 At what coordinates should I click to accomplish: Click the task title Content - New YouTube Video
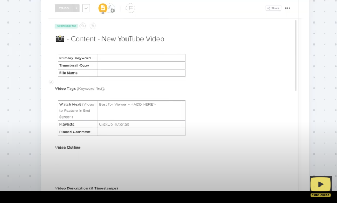click(x=118, y=39)
